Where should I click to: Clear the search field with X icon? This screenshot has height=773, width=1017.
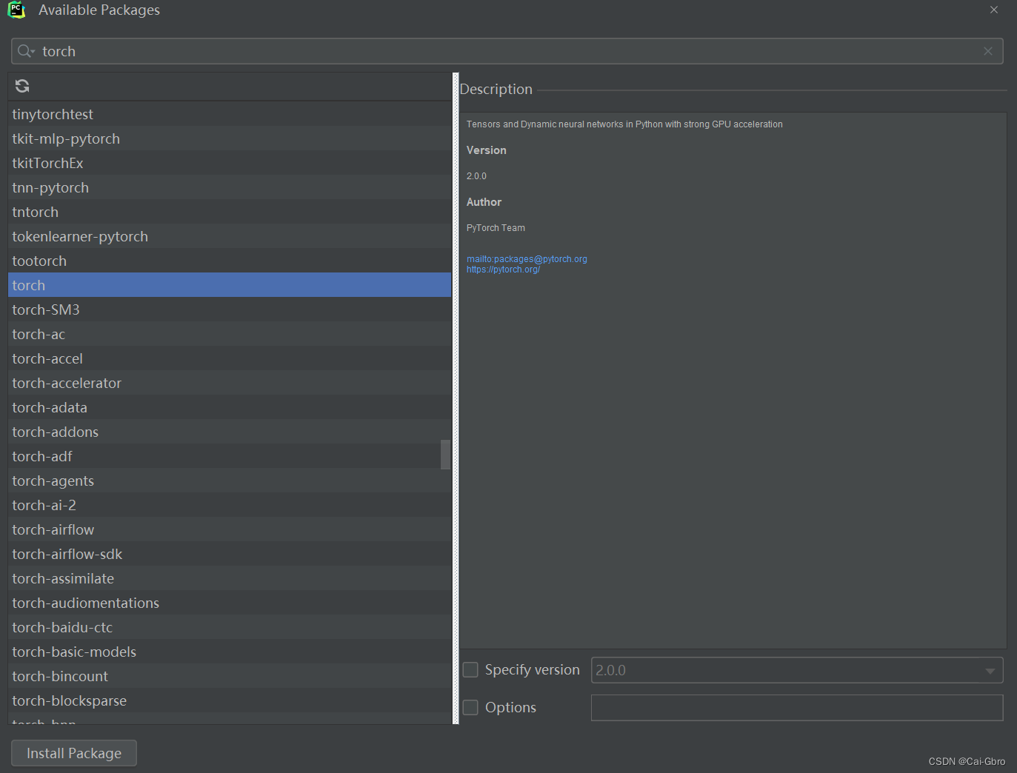(x=987, y=51)
